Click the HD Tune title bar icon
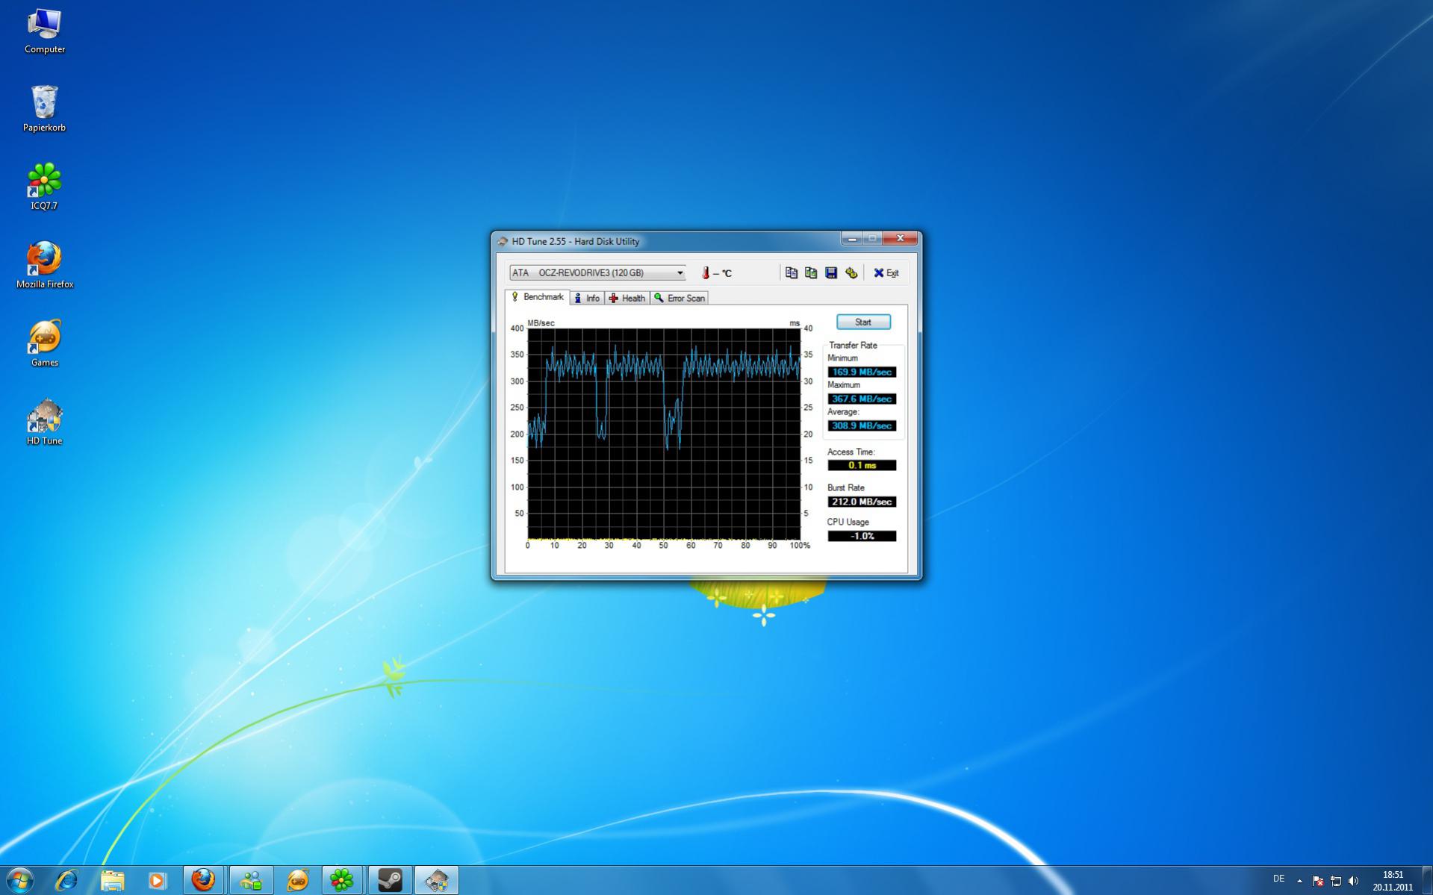1433x895 pixels. (x=503, y=241)
